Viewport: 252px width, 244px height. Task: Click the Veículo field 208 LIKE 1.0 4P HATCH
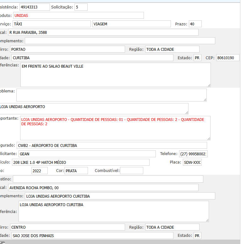point(81,162)
